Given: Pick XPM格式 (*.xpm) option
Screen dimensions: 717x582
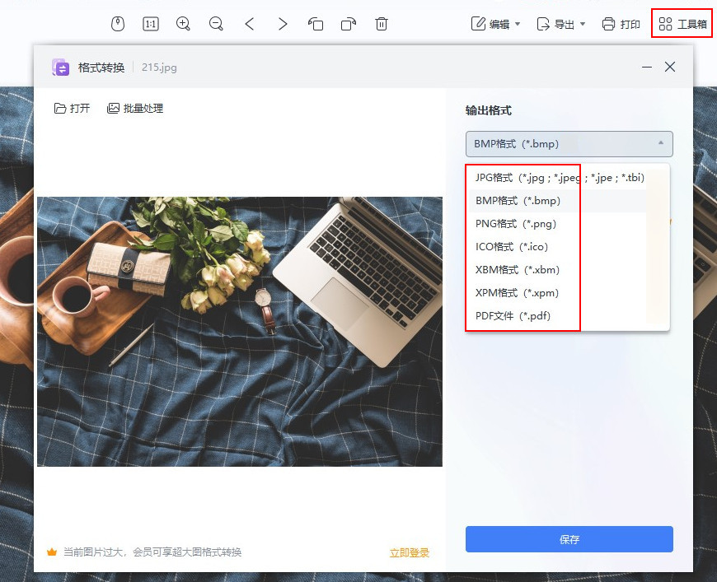Looking at the screenshot, I should (x=557, y=293).
